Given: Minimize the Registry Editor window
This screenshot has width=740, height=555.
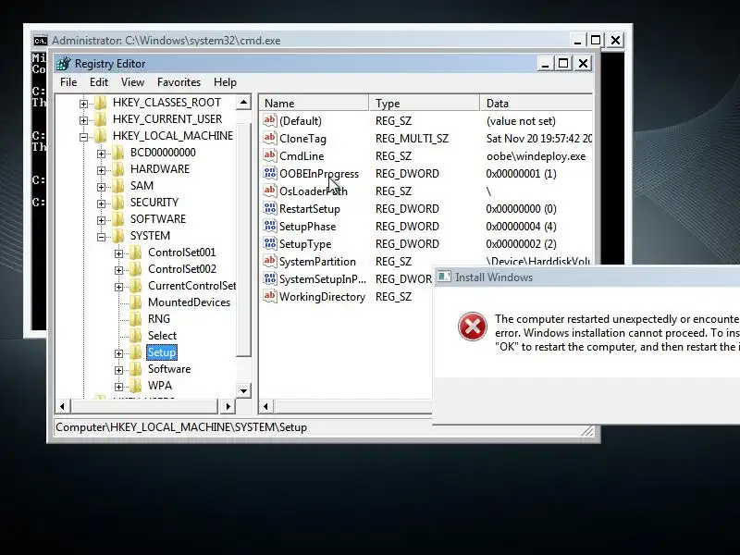Looking at the screenshot, I should point(546,63).
